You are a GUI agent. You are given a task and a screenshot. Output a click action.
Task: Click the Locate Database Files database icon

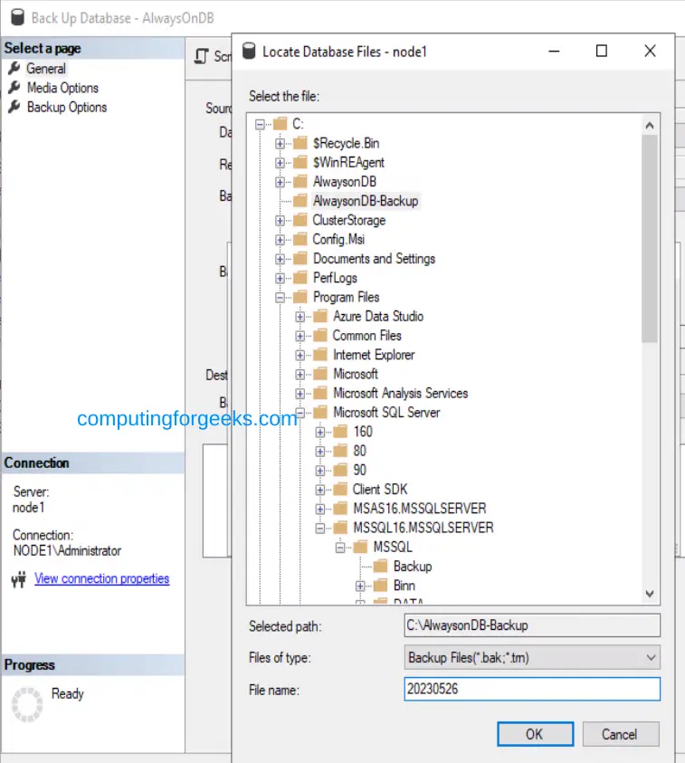click(249, 51)
